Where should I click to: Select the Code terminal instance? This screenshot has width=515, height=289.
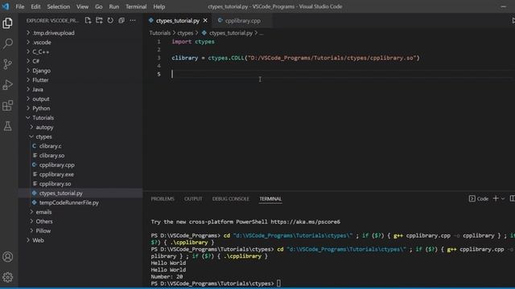(x=479, y=198)
